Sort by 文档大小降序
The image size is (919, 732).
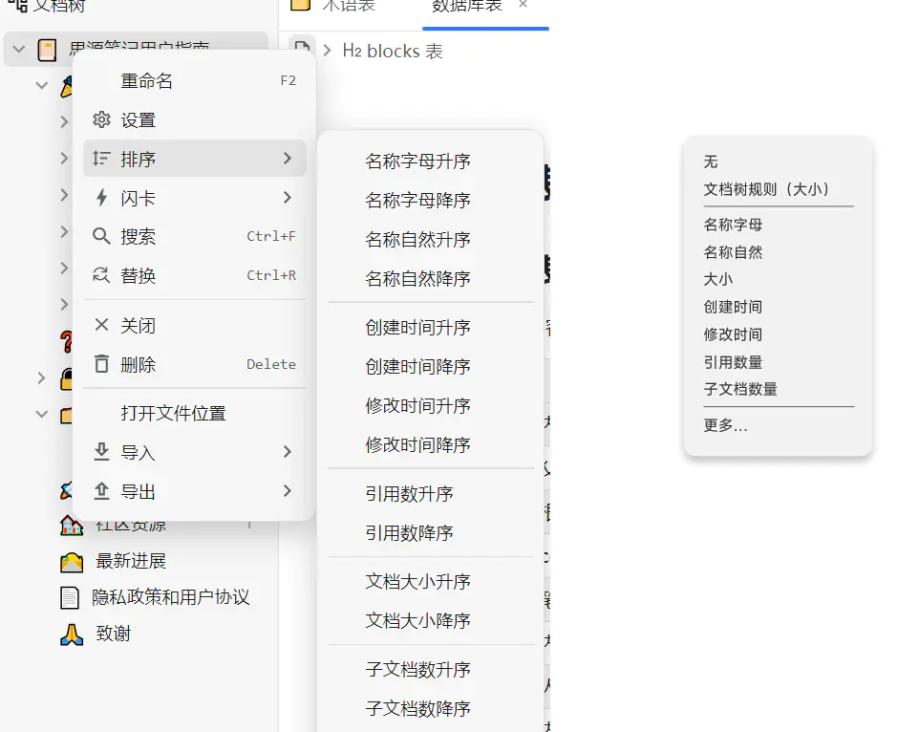click(431, 621)
